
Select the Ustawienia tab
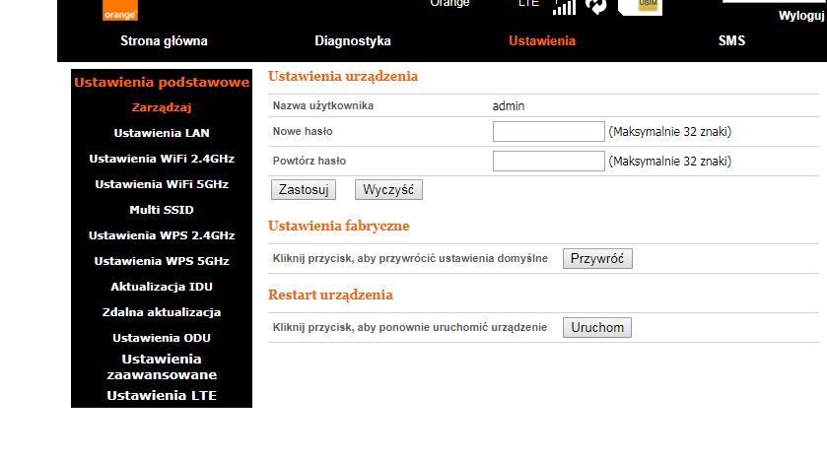542,40
